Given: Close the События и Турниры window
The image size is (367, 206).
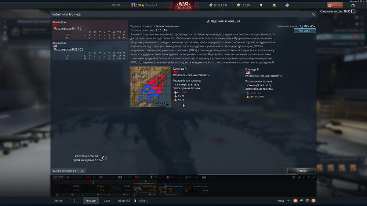Looking at the screenshot, I should (x=313, y=14).
